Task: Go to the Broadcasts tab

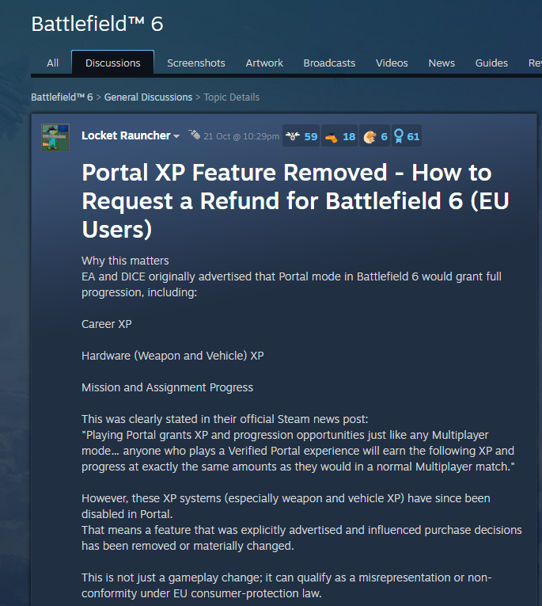Action: (329, 63)
